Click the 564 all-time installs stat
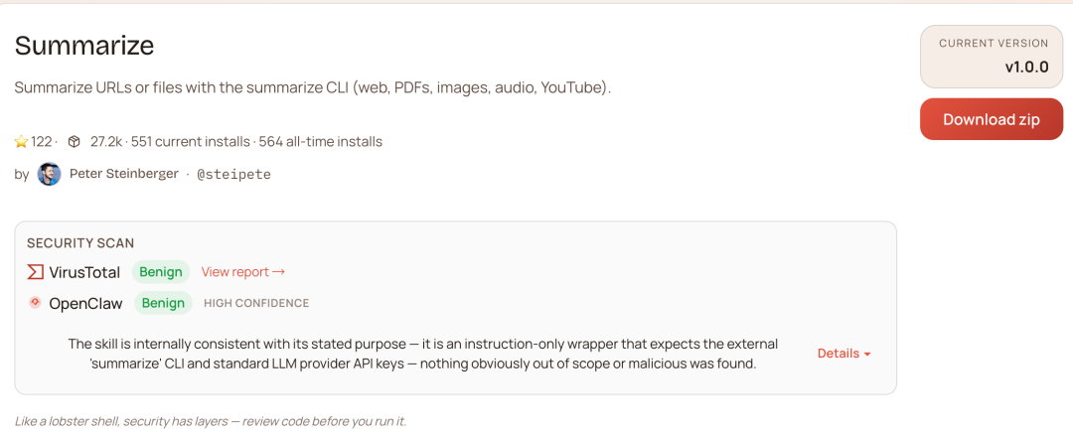1073x437 pixels. click(320, 142)
